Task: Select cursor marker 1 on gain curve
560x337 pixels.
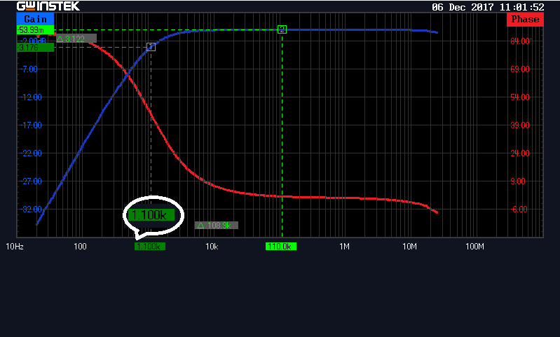Action: pyautogui.click(x=151, y=47)
